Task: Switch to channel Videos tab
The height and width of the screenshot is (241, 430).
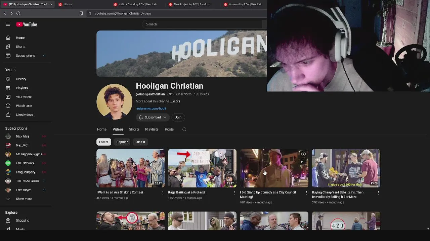Action: click(118, 129)
